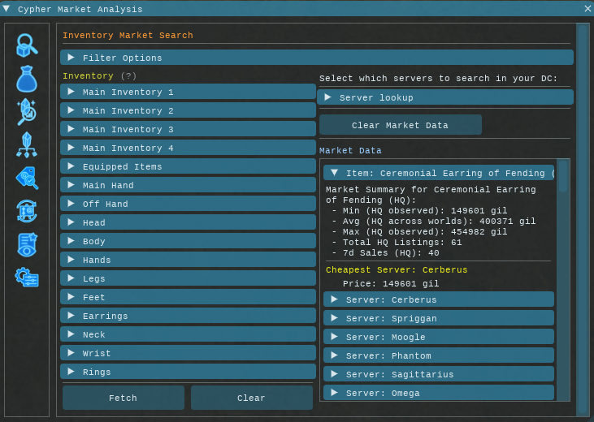Open the box with magnifier search icon
Viewport: 594px width, 422px height.
click(x=26, y=45)
